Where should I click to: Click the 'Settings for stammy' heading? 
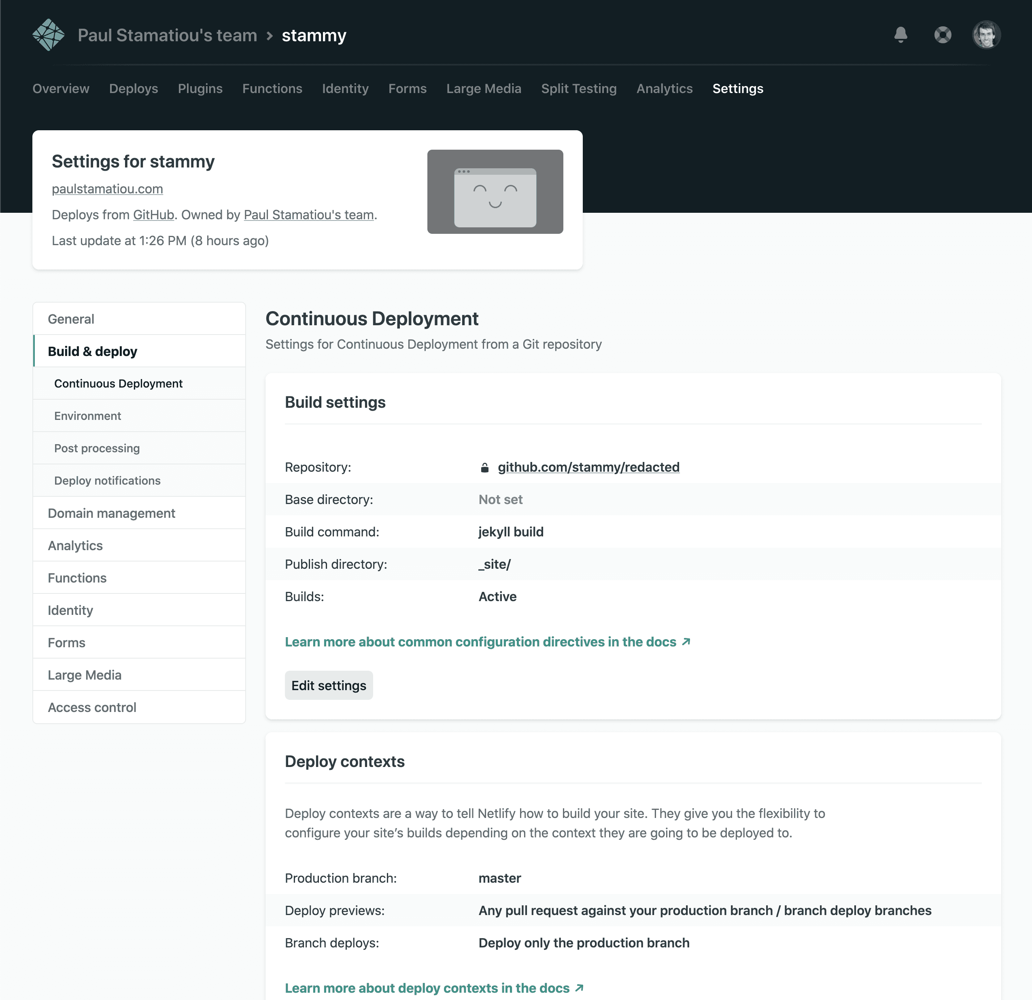coord(133,161)
